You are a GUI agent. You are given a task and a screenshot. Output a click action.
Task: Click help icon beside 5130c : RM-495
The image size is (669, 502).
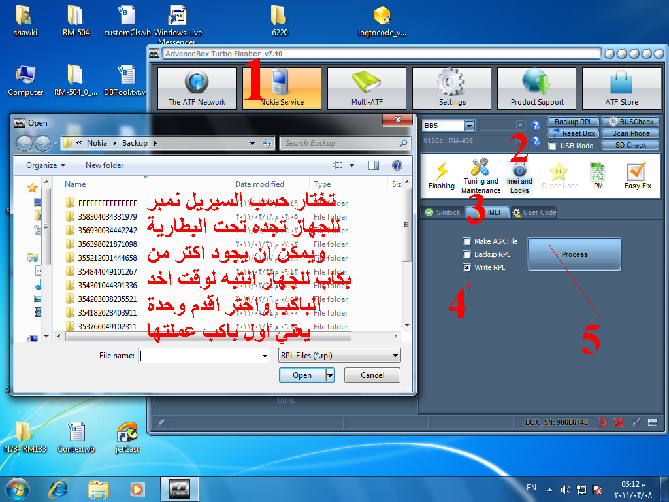(536, 141)
